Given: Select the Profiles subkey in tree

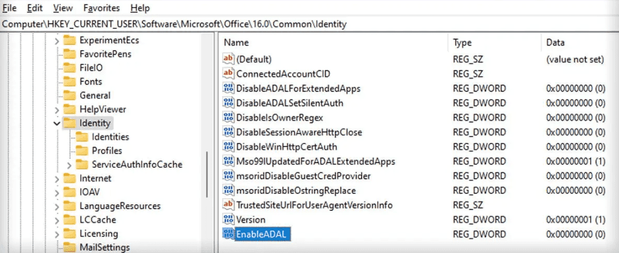Looking at the screenshot, I should [x=107, y=151].
